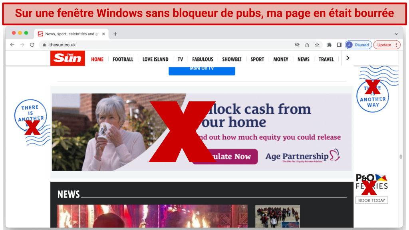Click the share icon in address bar

(307, 45)
